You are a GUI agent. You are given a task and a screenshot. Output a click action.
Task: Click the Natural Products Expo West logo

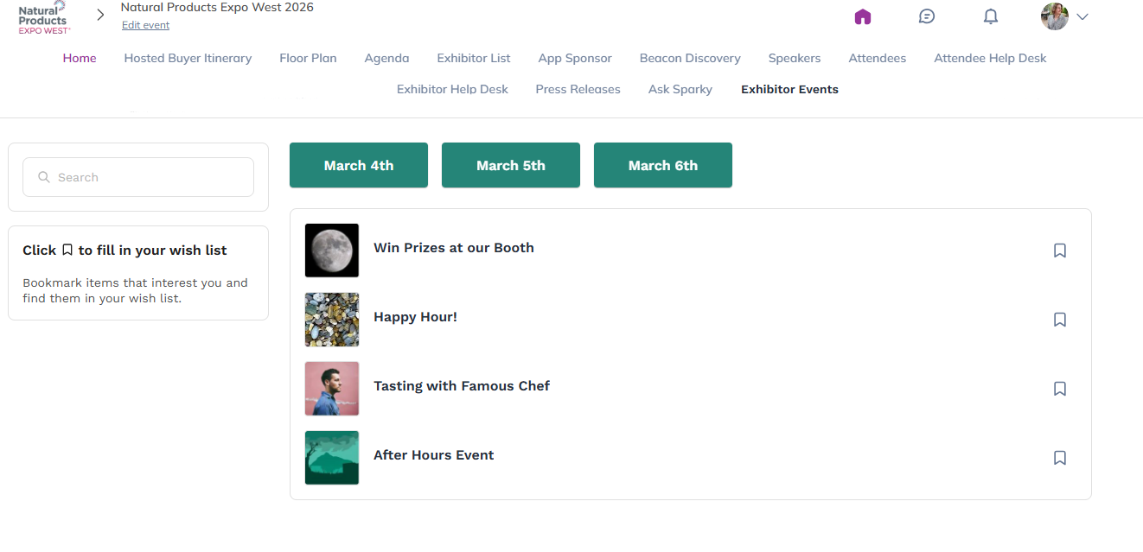click(44, 16)
